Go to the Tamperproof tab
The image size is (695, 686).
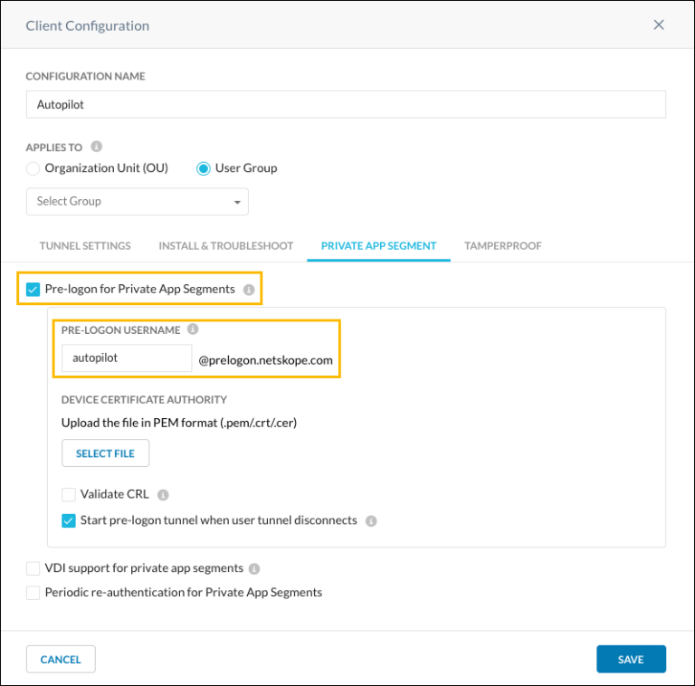pos(503,246)
